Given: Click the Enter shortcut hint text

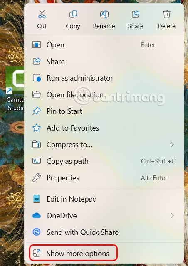Looking at the screenshot, I should click(x=148, y=45).
